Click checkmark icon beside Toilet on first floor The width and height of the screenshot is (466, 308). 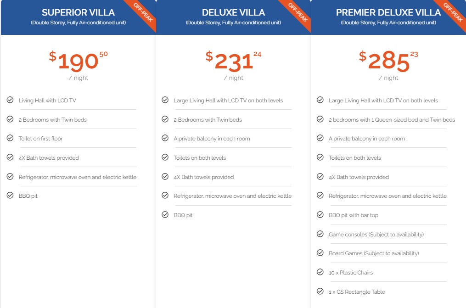pos(10,138)
